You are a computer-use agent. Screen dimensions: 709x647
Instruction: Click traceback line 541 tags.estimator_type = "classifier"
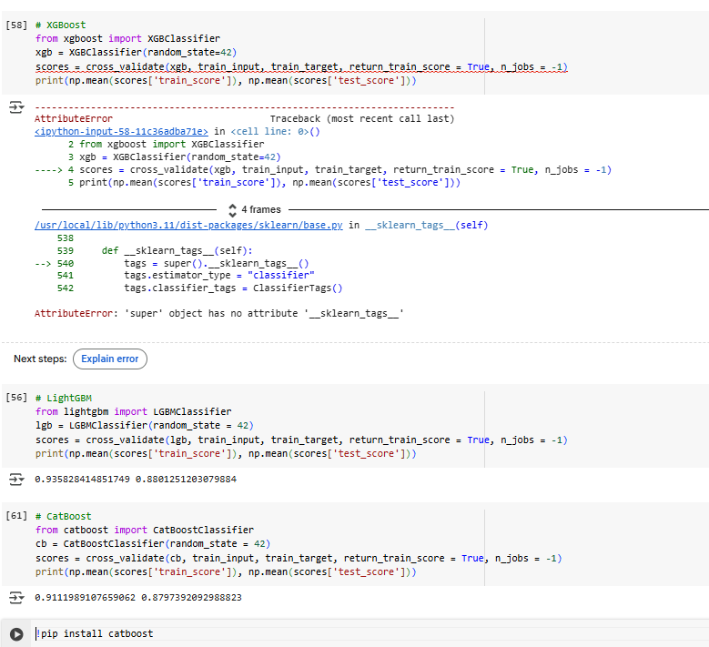pyautogui.click(x=186, y=276)
